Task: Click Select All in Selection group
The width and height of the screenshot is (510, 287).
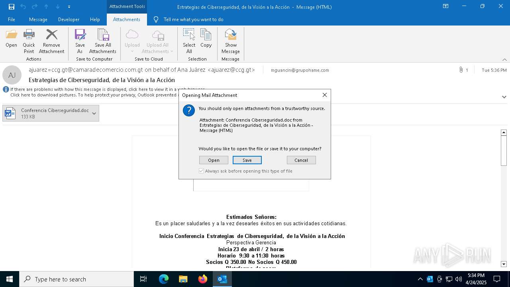Action: pyautogui.click(x=189, y=41)
